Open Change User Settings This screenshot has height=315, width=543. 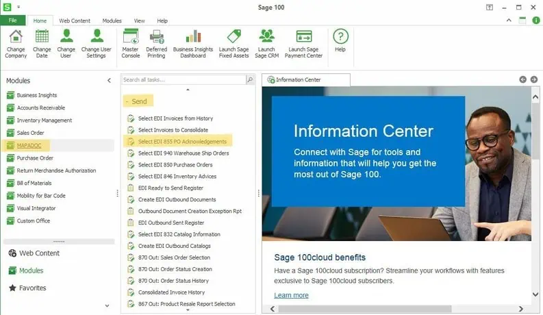pos(97,44)
